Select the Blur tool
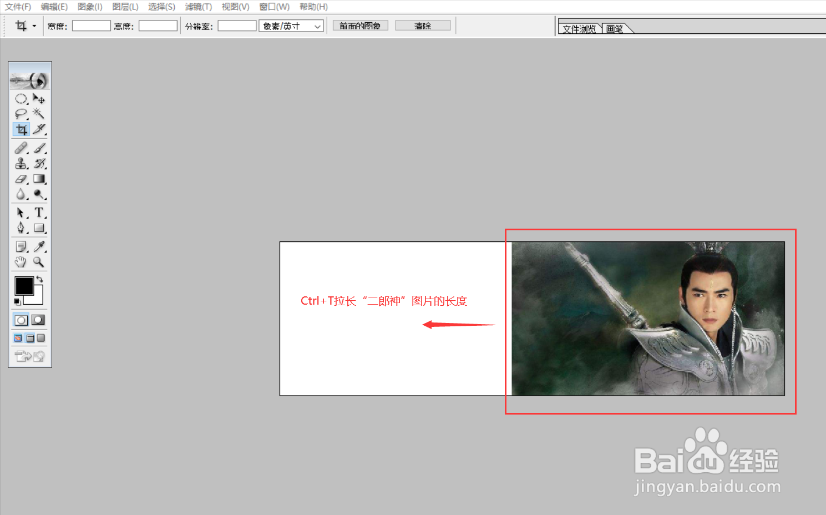This screenshot has height=515, width=826. pyautogui.click(x=21, y=194)
